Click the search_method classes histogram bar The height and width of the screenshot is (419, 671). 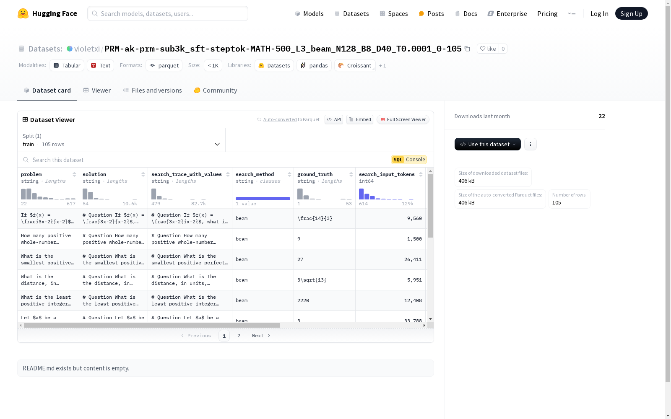(263, 199)
